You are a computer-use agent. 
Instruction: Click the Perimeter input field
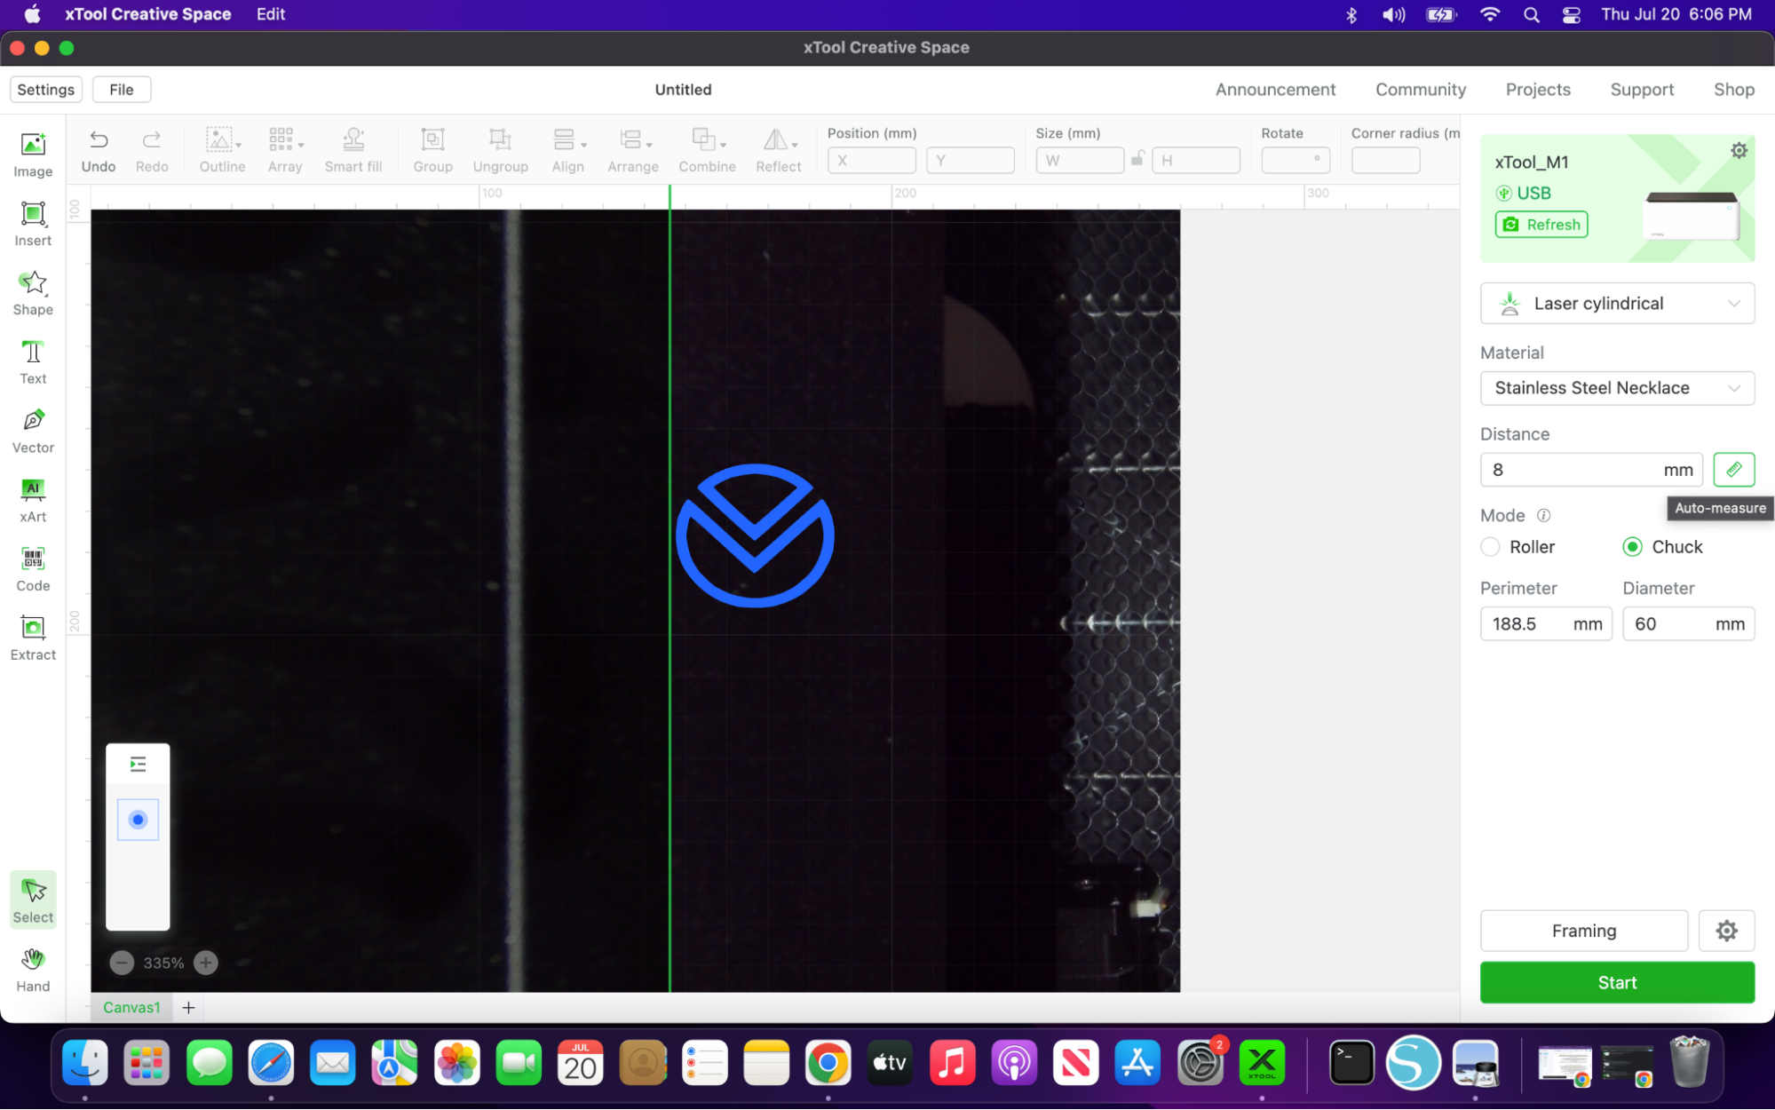(x=1546, y=624)
